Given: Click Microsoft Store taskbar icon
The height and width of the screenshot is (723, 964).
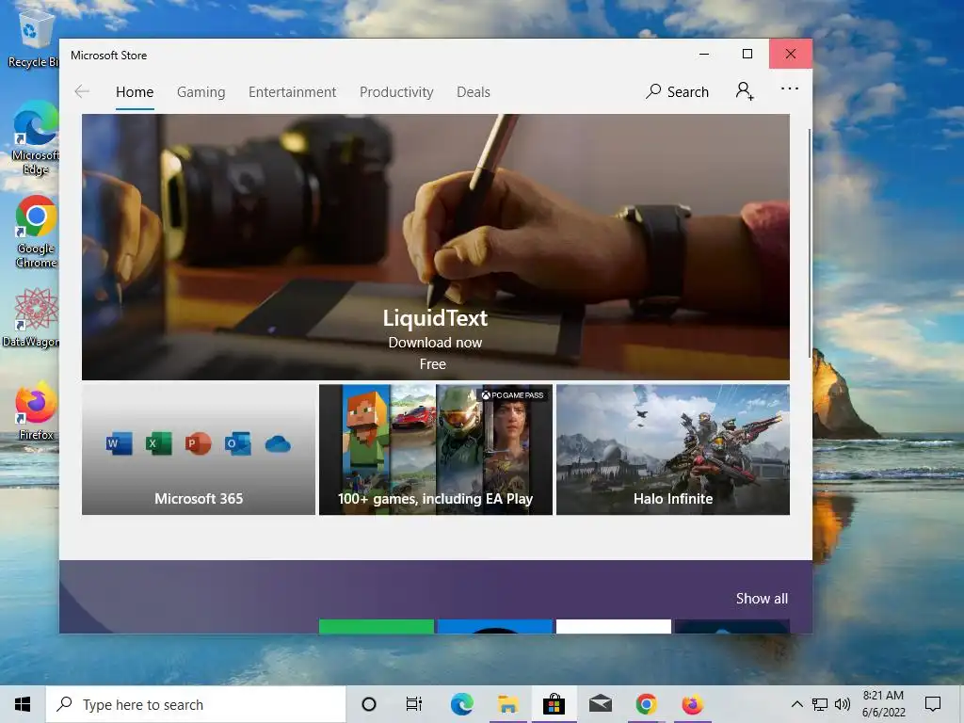Looking at the screenshot, I should click(x=554, y=704).
